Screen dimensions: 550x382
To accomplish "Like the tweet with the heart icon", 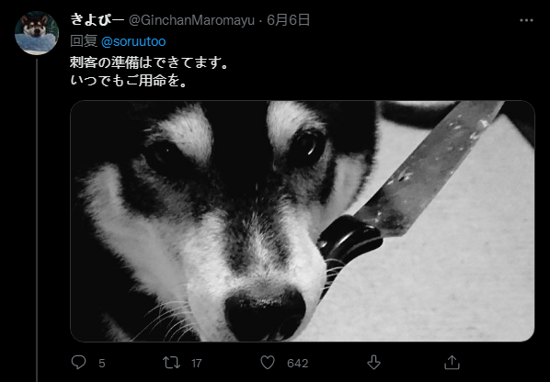I will (x=268, y=363).
